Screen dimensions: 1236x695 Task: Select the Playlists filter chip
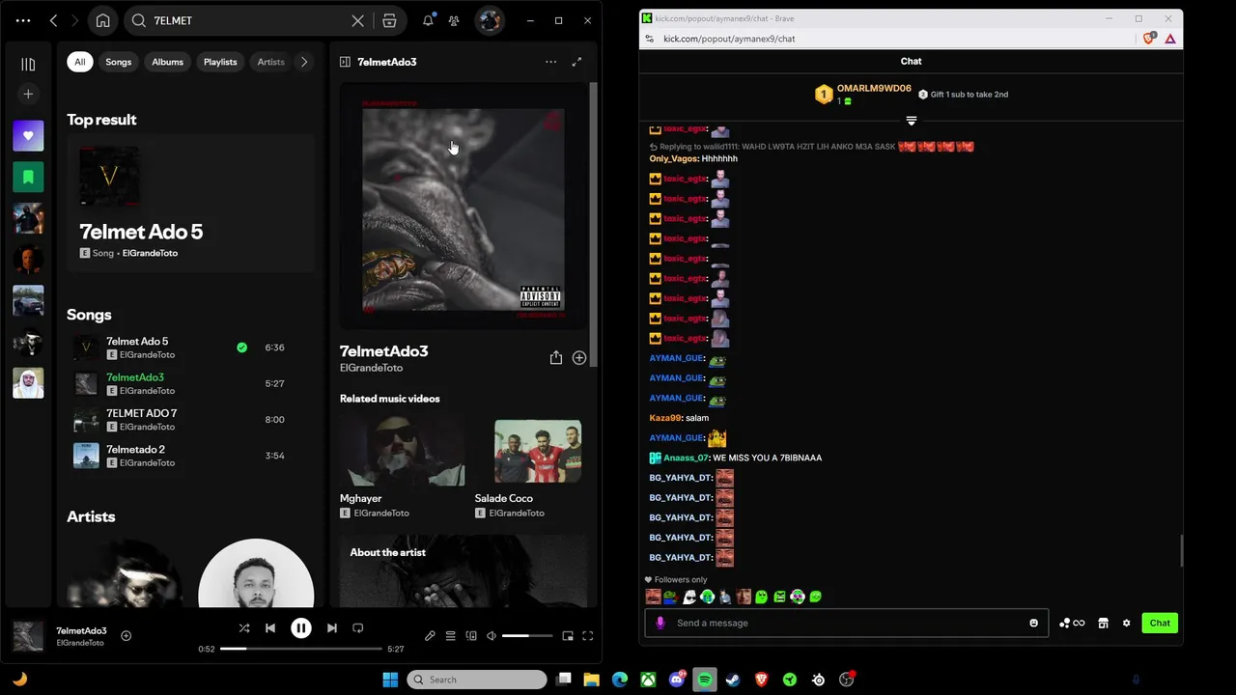(220, 62)
